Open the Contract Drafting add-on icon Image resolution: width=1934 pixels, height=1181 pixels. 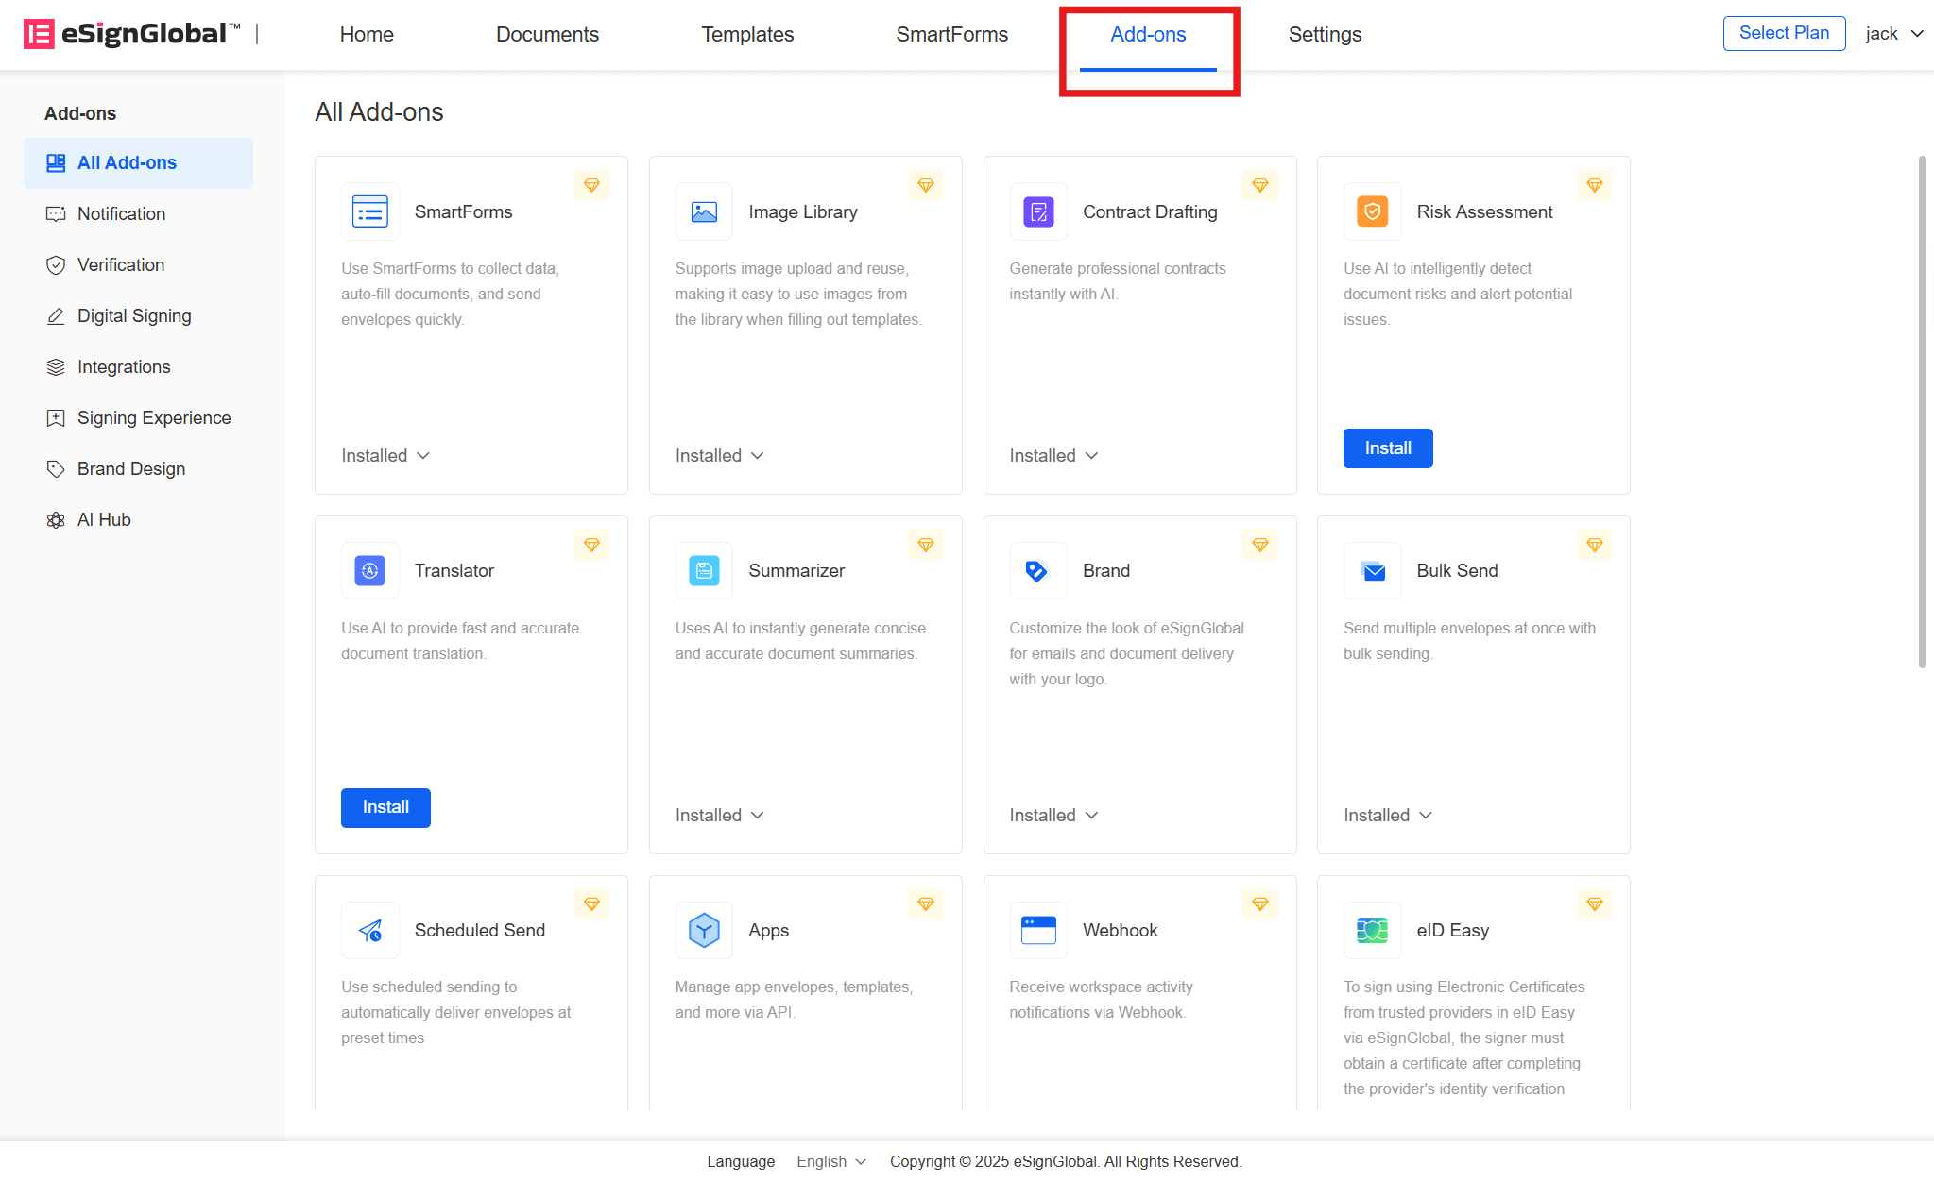pyautogui.click(x=1038, y=211)
